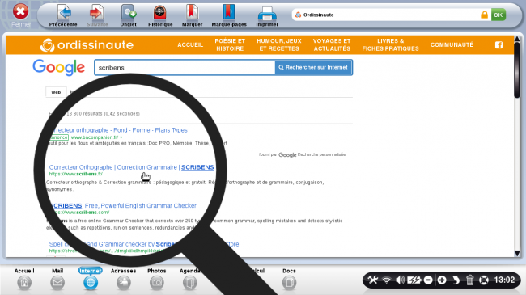Open help lifebuoy icon
This screenshot has width=526, height=295.
point(484,280)
